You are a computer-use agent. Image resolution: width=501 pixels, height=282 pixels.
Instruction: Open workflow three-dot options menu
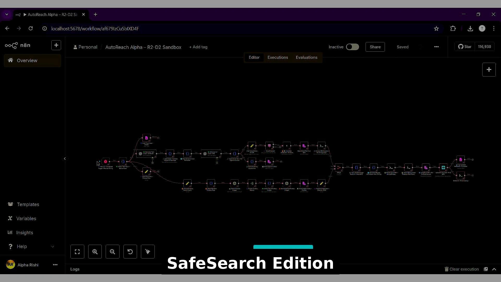click(436, 47)
